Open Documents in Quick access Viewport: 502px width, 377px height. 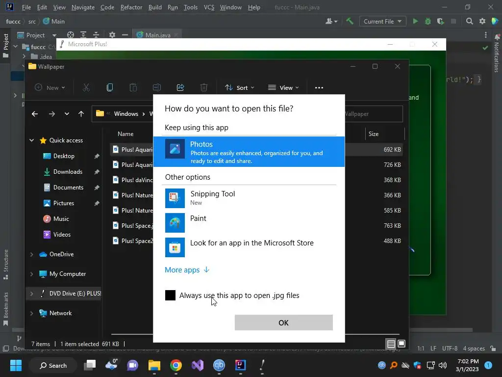click(69, 187)
